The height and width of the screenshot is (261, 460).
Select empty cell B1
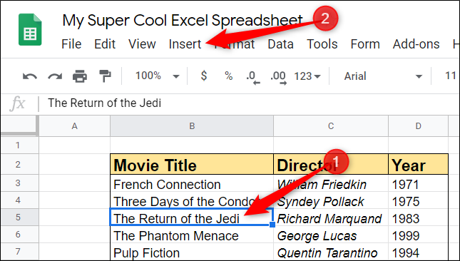pyautogui.click(x=192, y=145)
